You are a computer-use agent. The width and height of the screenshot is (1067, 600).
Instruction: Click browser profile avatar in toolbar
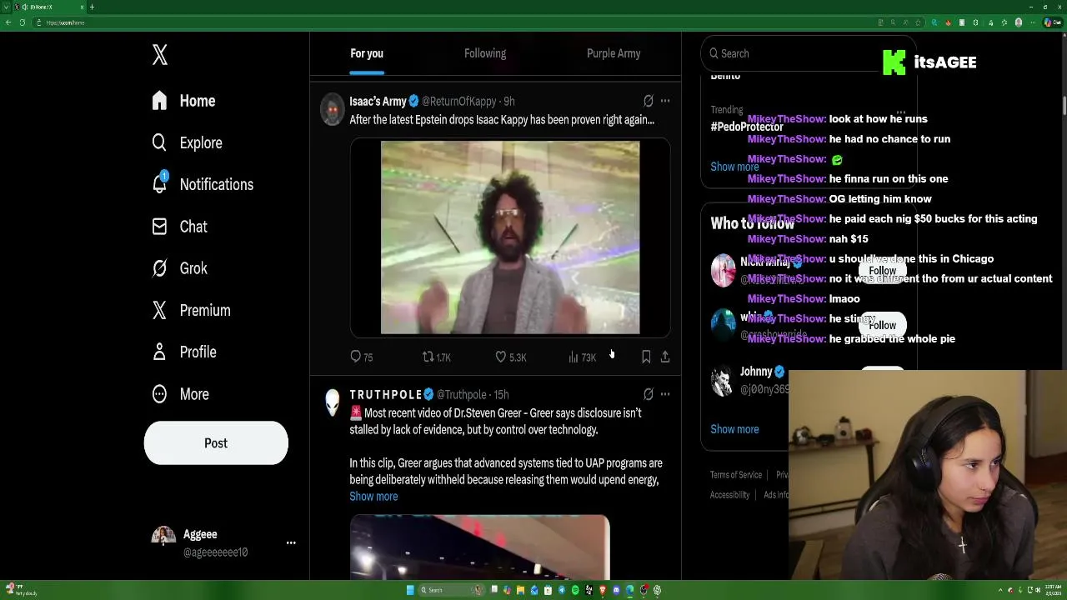click(x=1019, y=22)
